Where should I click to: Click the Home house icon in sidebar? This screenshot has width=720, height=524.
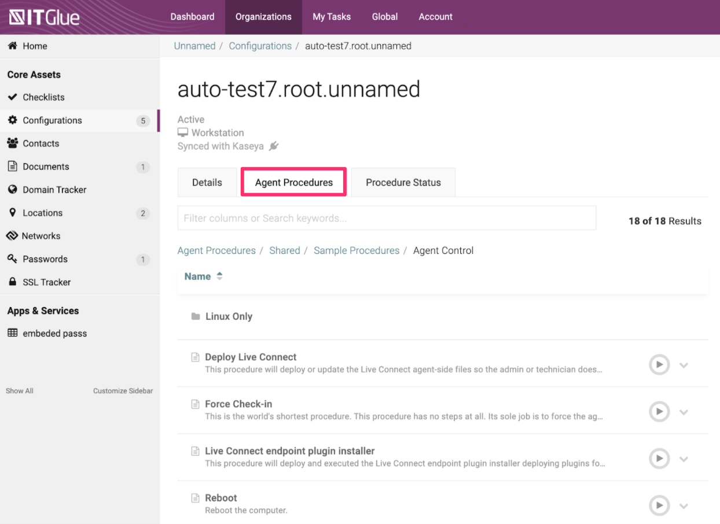point(12,46)
